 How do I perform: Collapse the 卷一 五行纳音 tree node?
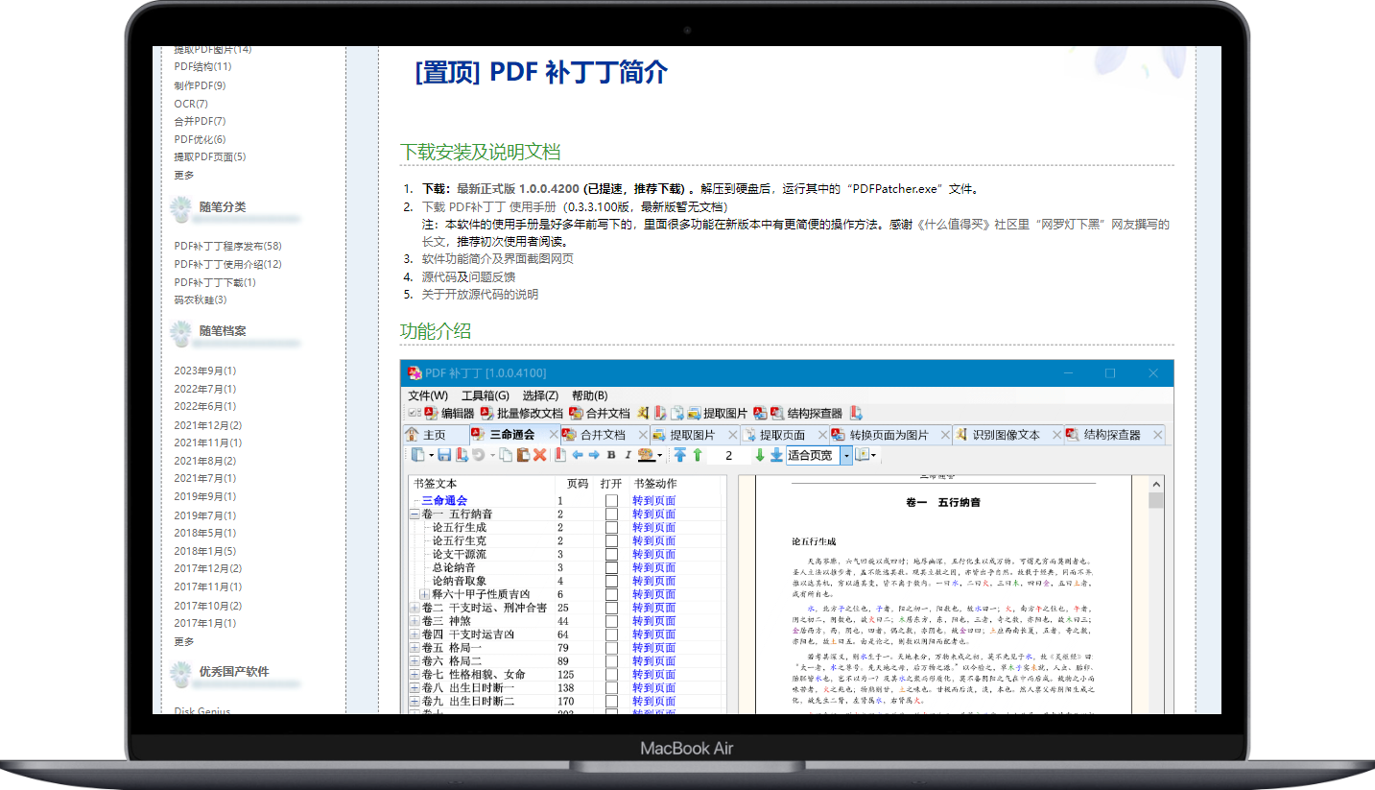(415, 514)
